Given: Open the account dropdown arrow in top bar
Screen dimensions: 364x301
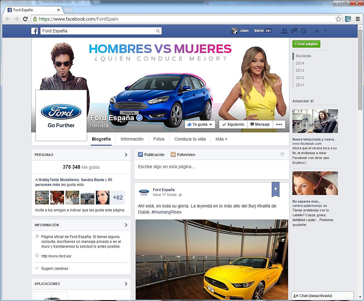Looking at the screenshot, I should [x=325, y=31].
